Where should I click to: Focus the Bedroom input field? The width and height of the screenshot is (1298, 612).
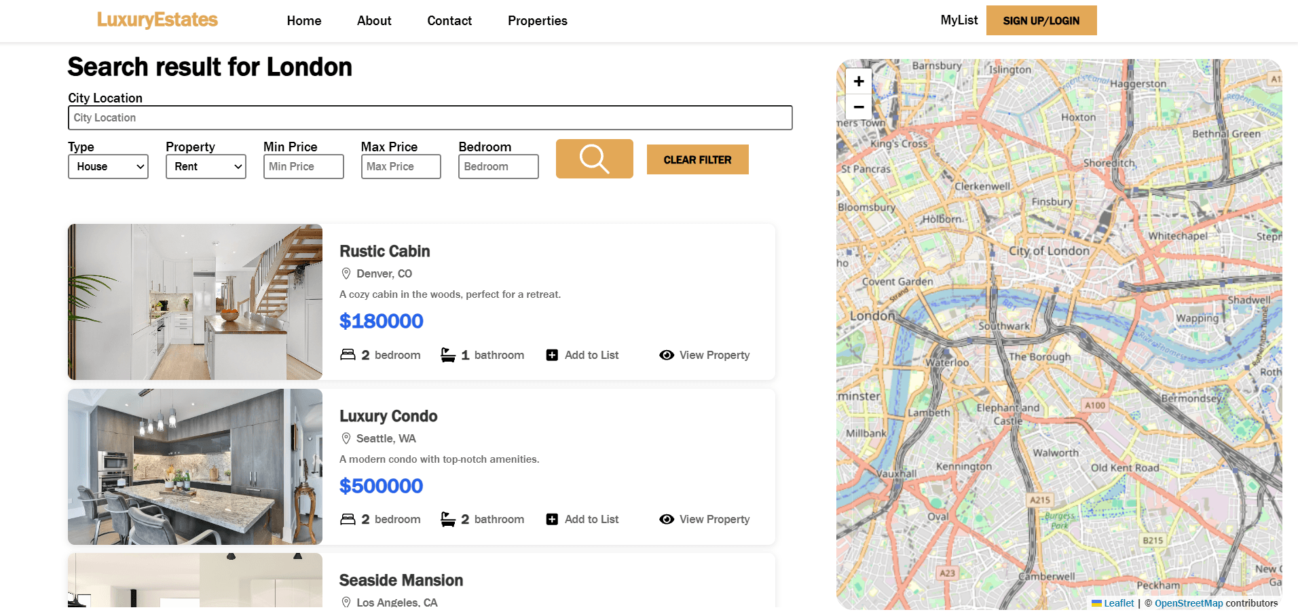pyautogui.click(x=498, y=166)
